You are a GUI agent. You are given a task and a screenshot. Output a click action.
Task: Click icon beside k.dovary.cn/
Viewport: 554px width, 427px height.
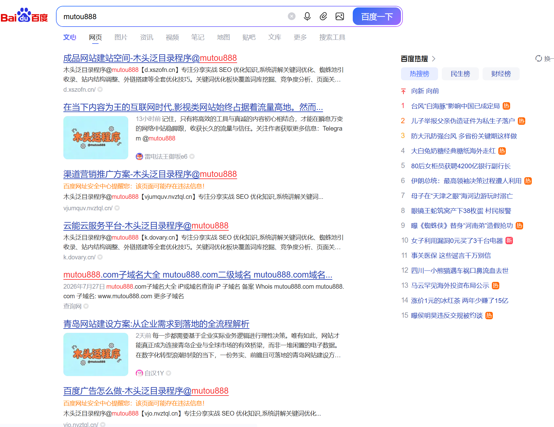(100, 257)
